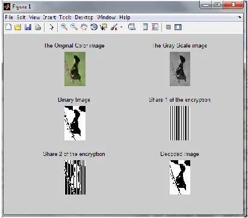Insert a legend via the toolbar

pos(155,27)
